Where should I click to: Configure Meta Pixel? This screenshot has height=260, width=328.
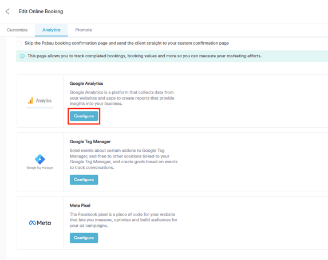coord(84,238)
